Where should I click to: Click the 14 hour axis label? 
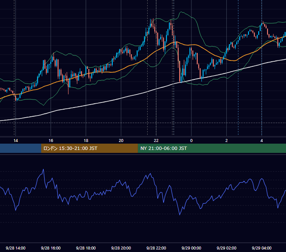coord(16,141)
